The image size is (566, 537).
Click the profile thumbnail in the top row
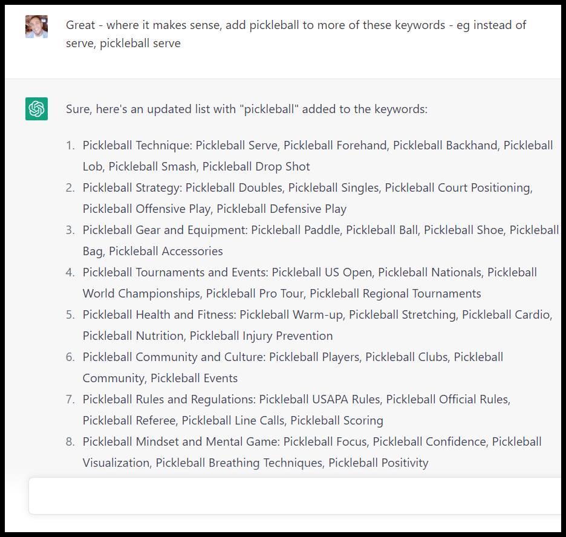pos(36,27)
